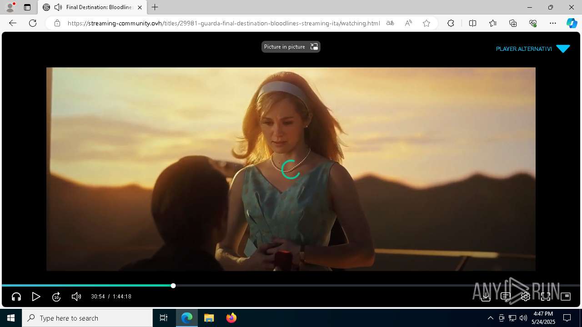Seek to later point on progress bar
This screenshot has height=327, width=582.
[x=377, y=286]
